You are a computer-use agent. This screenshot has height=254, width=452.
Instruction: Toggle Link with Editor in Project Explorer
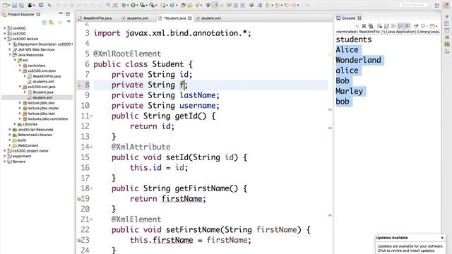[x=52, y=22]
